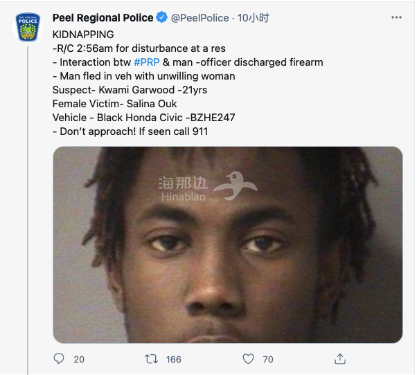This screenshot has width=417, height=375.
Task: Open the share upload icon
Action: pos(340,359)
